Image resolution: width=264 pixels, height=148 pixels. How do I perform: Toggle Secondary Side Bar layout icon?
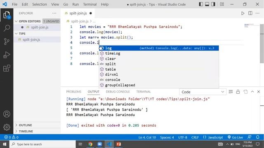[213, 4]
